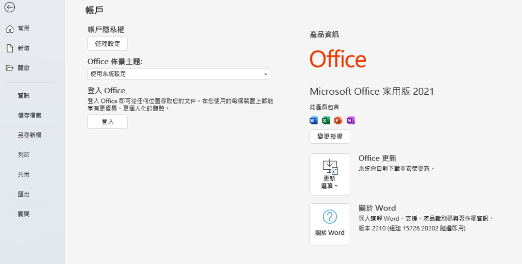
Task: Select 另存新檔 in the sidebar
Action: (30, 135)
